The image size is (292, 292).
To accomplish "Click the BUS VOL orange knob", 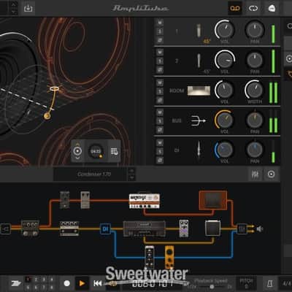I will point(224,120).
